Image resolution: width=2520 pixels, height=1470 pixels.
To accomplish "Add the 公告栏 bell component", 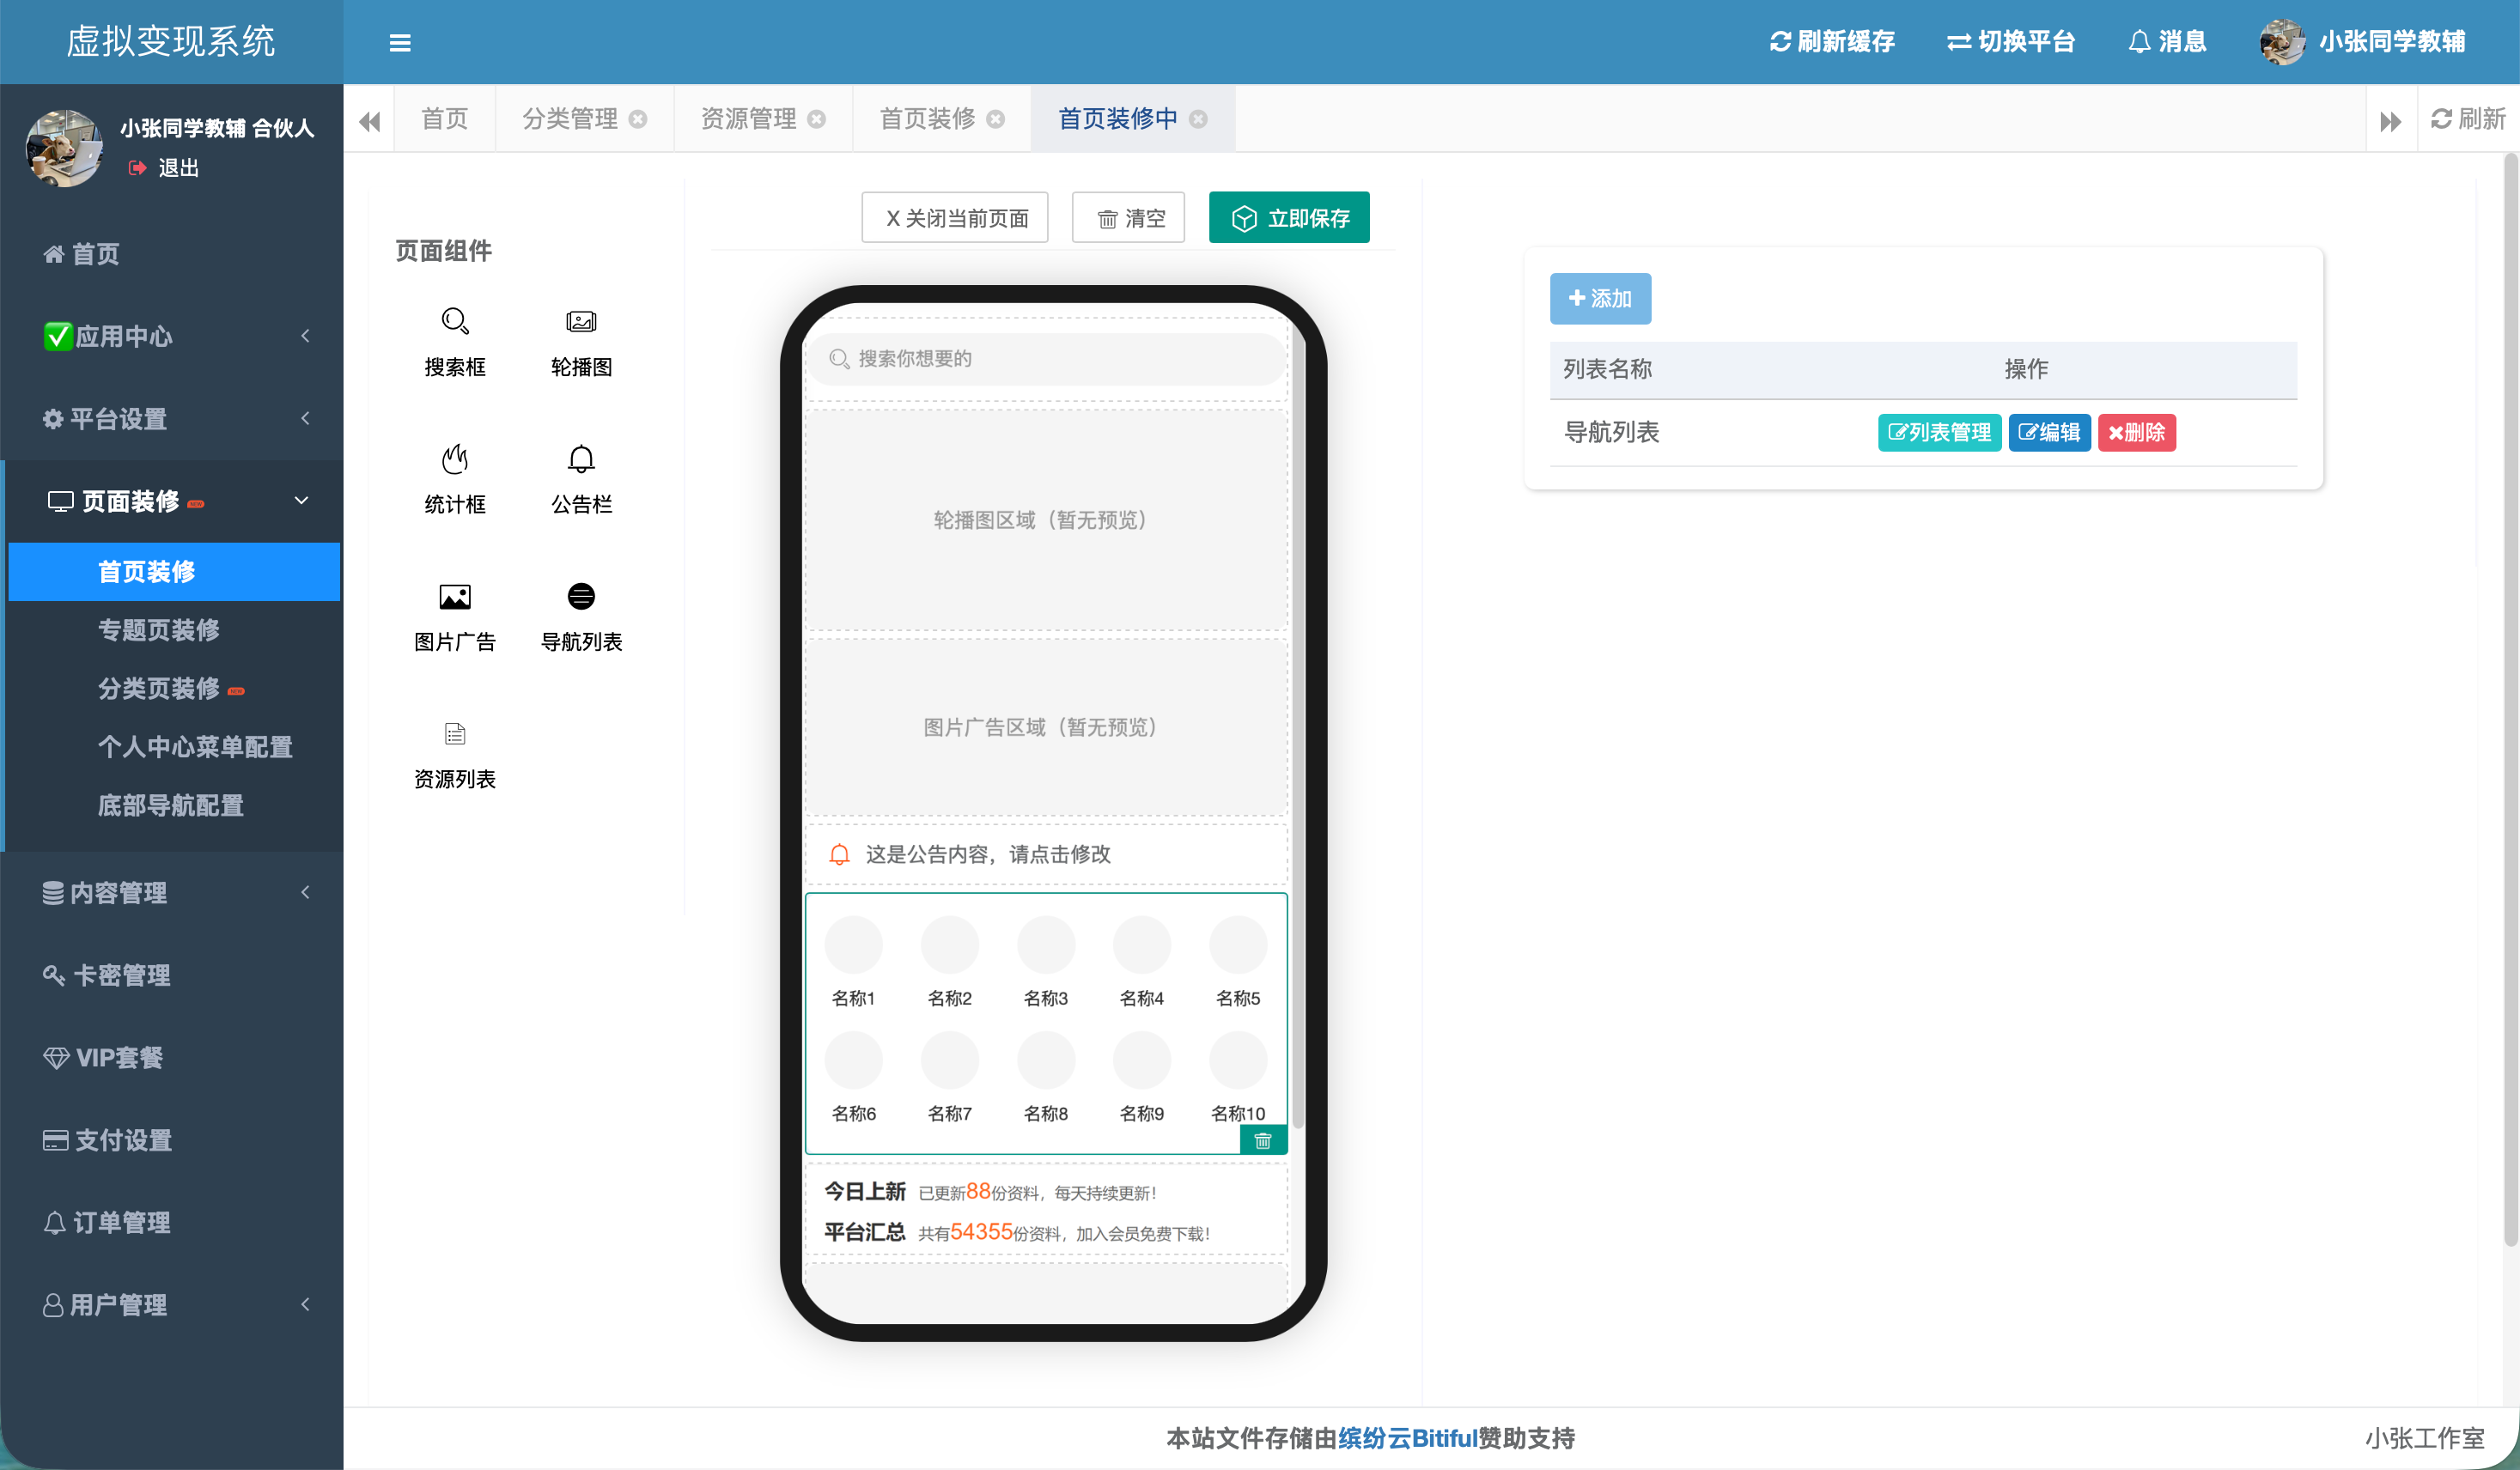I will [x=581, y=479].
